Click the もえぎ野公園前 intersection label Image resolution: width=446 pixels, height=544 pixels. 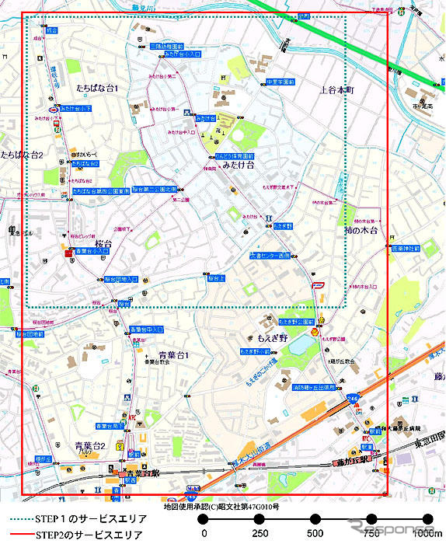pyautogui.click(x=297, y=322)
